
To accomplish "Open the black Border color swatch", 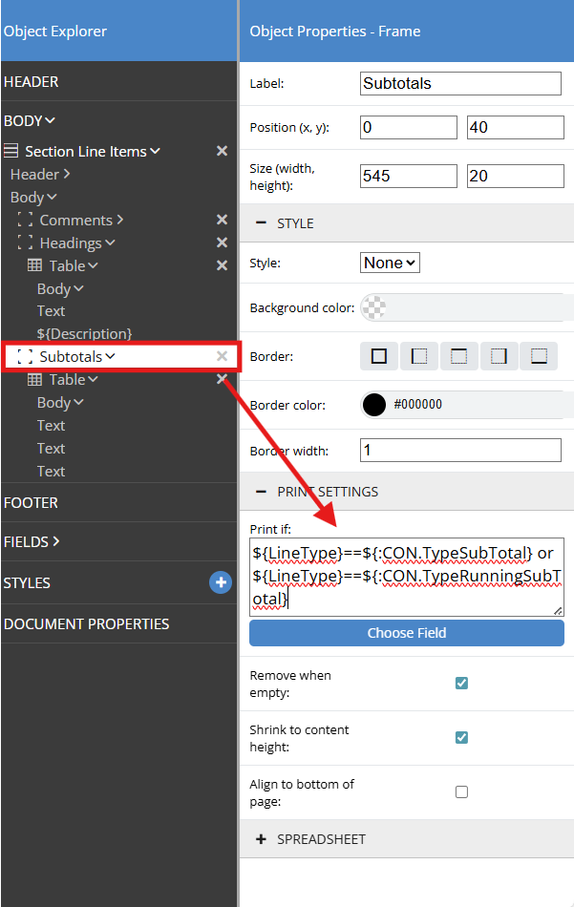I will pyautogui.click(x=374, y=405).
